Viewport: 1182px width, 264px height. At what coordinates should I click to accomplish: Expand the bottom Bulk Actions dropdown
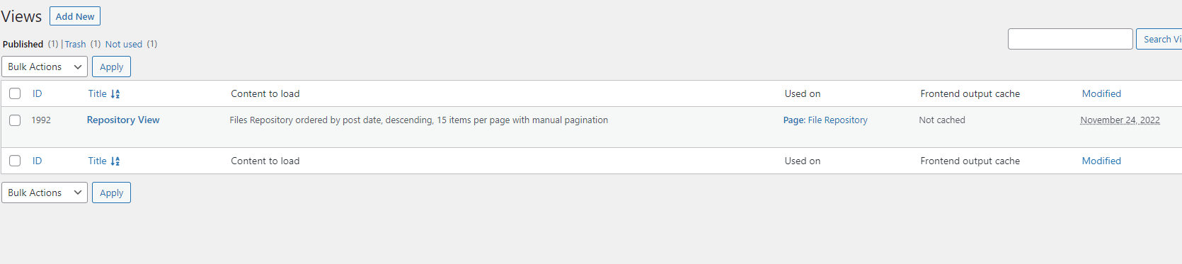tap(45, 193)
